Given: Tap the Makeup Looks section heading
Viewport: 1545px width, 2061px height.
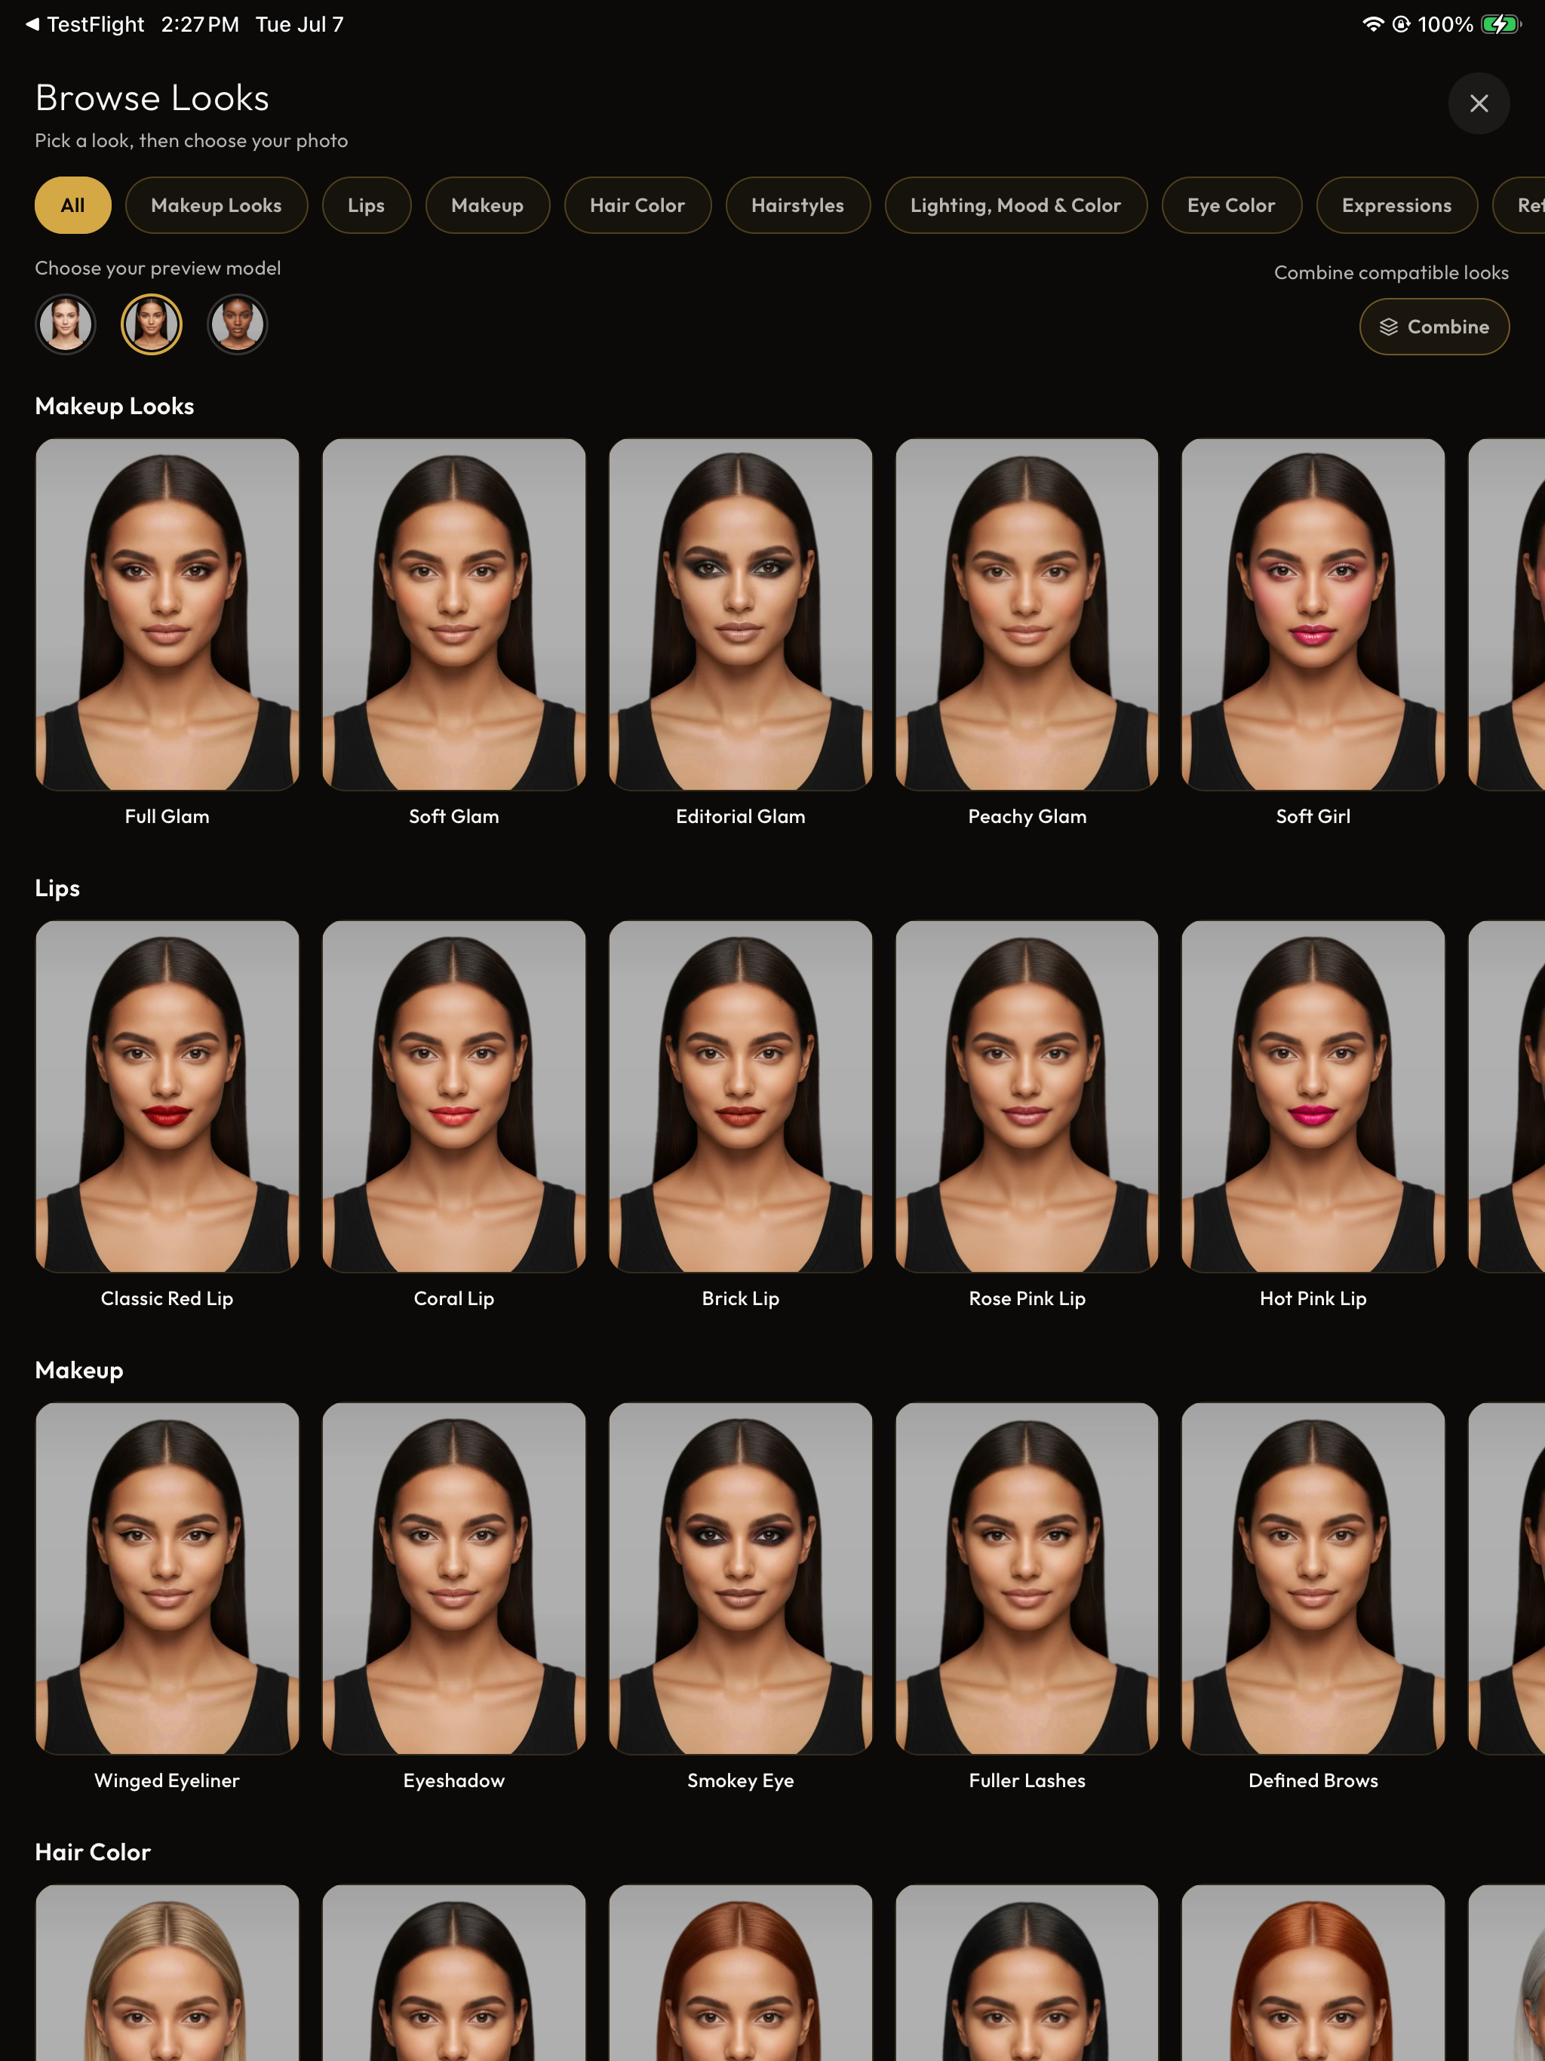Looking at the screenshot, I should [115, 406].
